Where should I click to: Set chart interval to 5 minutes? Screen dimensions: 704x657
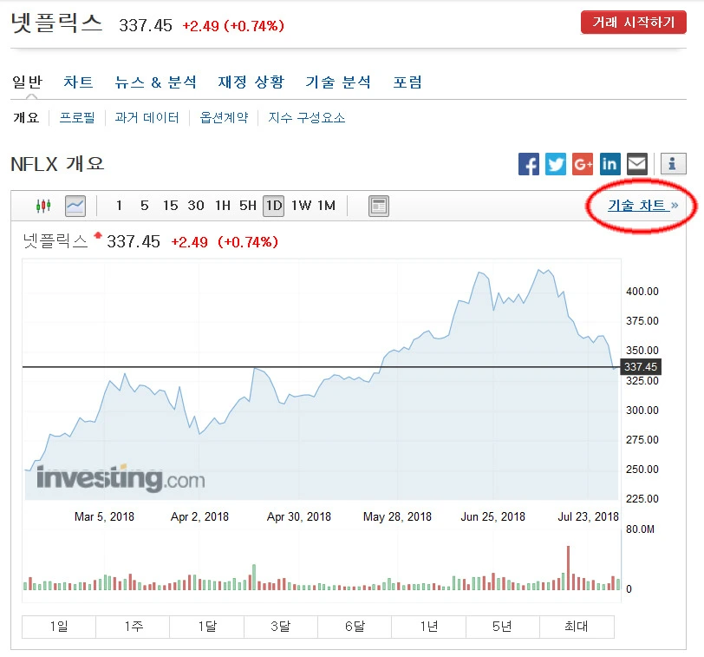click(x=144, y=206)
